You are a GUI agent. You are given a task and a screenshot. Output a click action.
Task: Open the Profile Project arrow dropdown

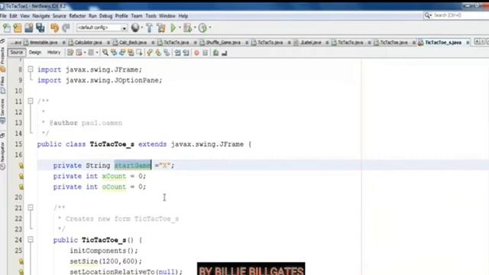pyautogui.click(x=210, y=27)
